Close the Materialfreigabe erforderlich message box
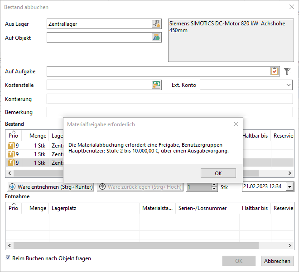Image resolution: width=299 pixels, height=272 pixels. pyautogui.click(x=236, y=124)
